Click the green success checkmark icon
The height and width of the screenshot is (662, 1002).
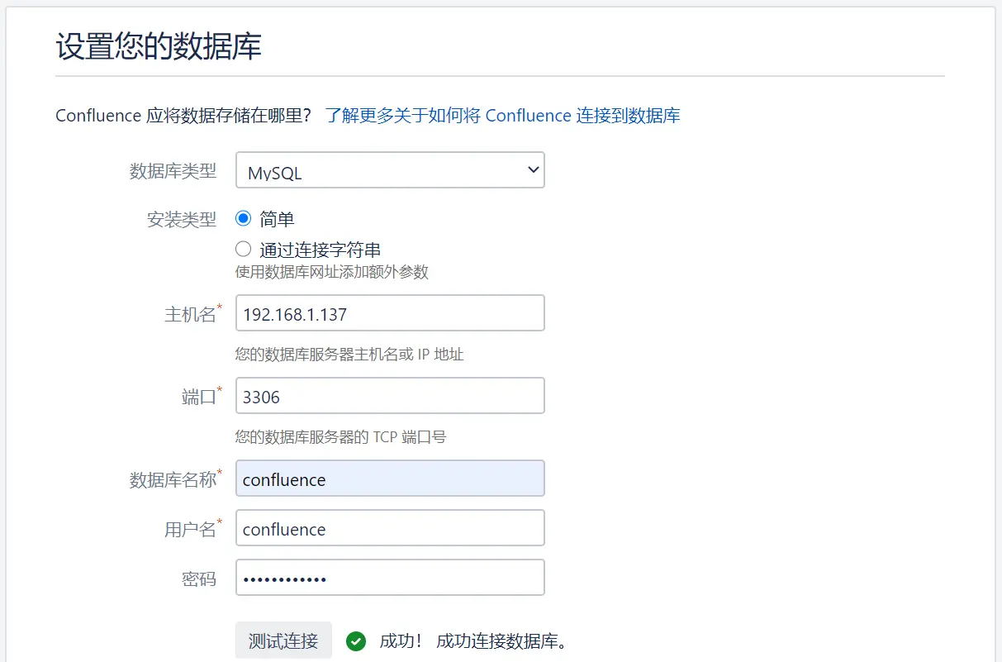[356, 641]
